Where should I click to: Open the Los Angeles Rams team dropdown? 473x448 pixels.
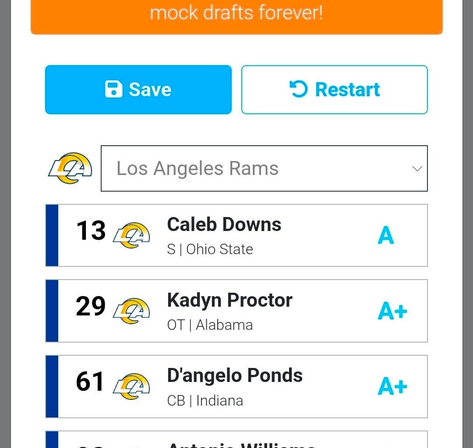265,168
